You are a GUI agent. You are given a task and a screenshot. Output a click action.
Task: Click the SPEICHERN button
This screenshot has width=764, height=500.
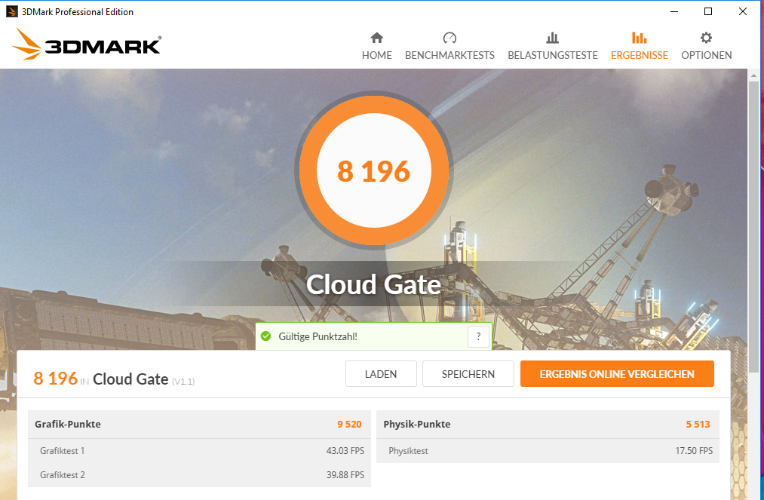[468, 374]
